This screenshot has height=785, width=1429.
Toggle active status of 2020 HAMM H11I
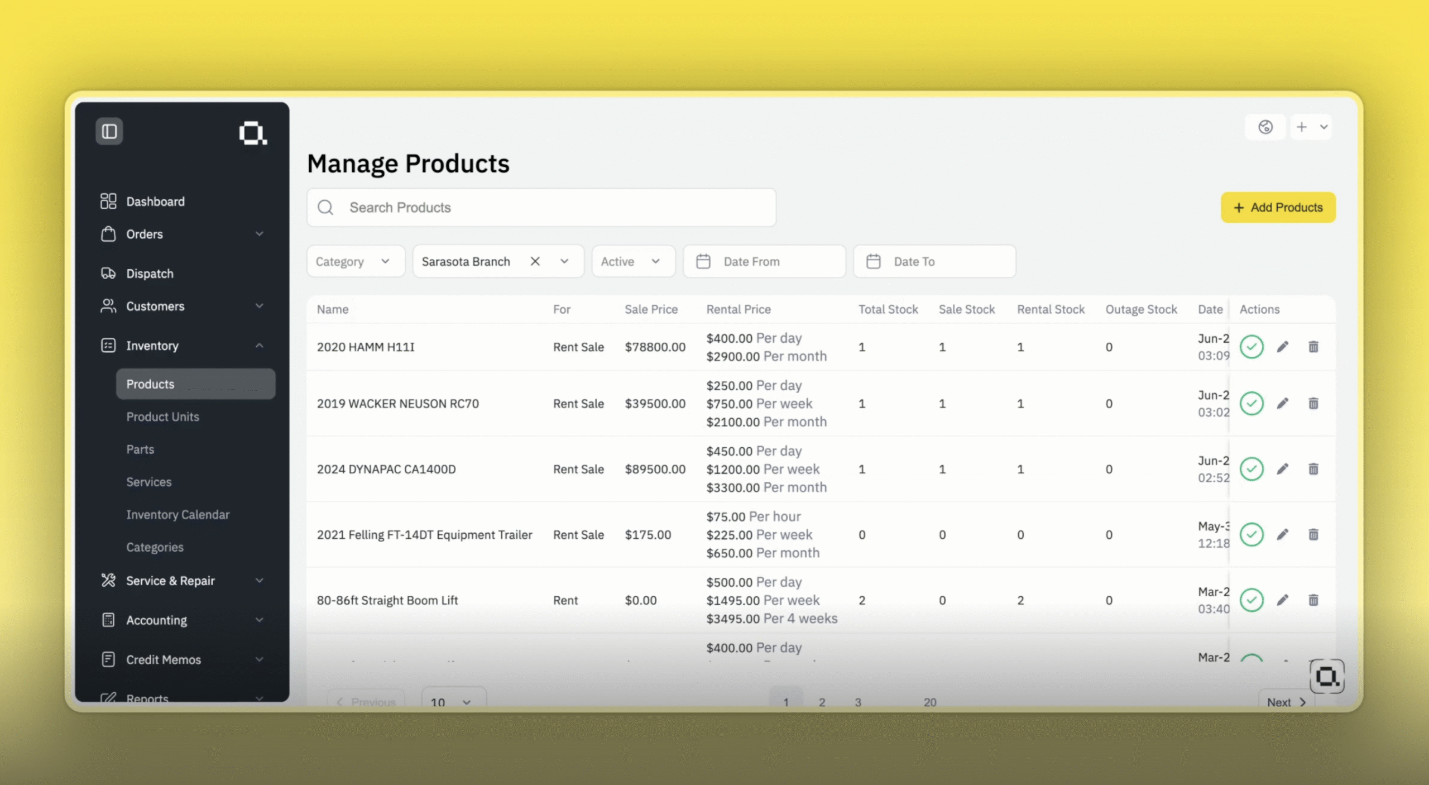pyautogui.click(x=1251, y=347)
